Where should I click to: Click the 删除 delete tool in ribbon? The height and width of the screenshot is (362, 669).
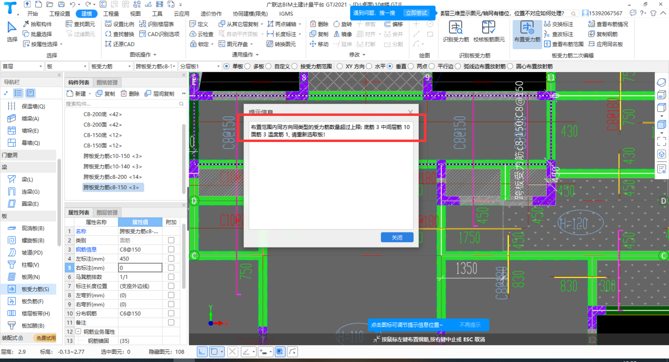click(x=319, y=24)
